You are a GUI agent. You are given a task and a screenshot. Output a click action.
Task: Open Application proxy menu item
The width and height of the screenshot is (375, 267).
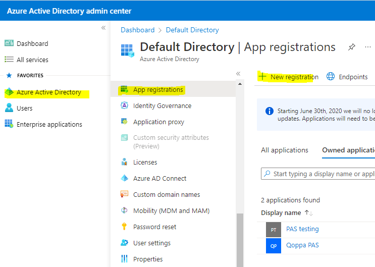[173, 122]
